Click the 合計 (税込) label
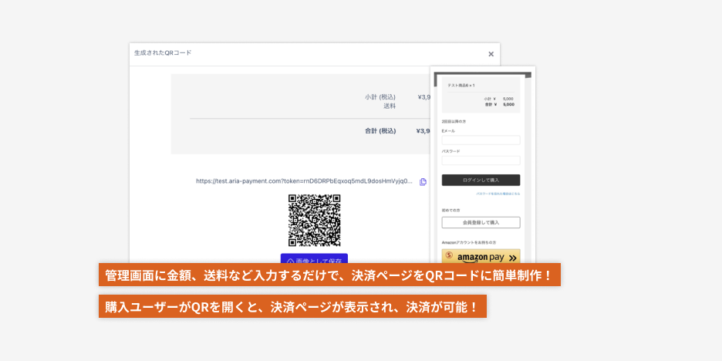722x361 pixels. pos(380,131)
